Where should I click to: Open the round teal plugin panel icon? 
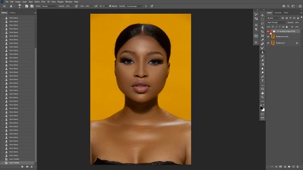(256, 36)
